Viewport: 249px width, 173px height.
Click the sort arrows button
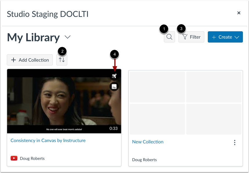coord(62,60)
